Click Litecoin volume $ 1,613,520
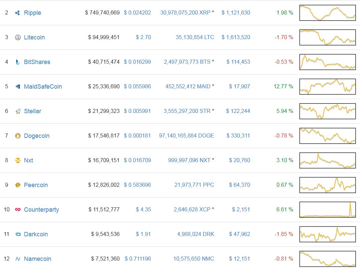This screenshot has height=270, width=360. 236,37
